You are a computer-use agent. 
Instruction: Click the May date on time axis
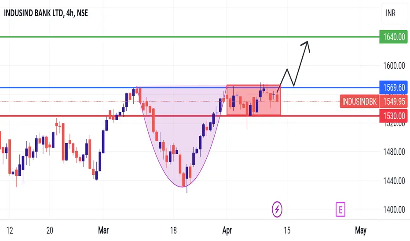[x=361, y=230]
